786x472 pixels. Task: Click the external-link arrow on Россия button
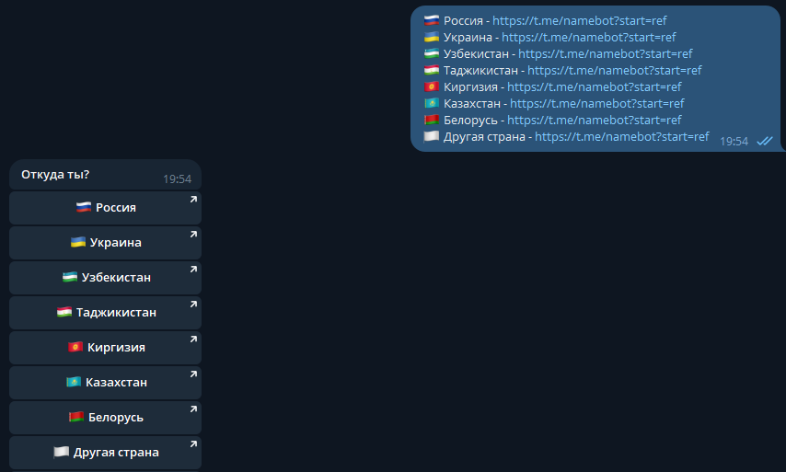coord(193,200)
